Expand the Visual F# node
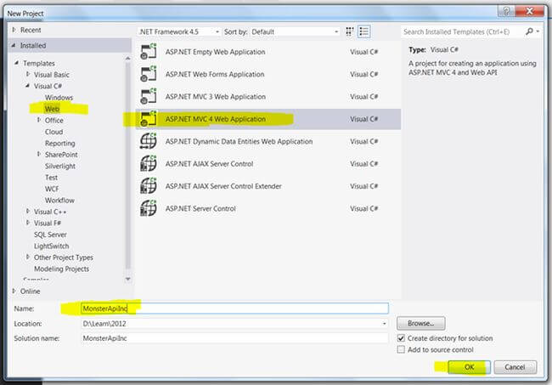This screenshot has width=552, height=385. point(28,223)
